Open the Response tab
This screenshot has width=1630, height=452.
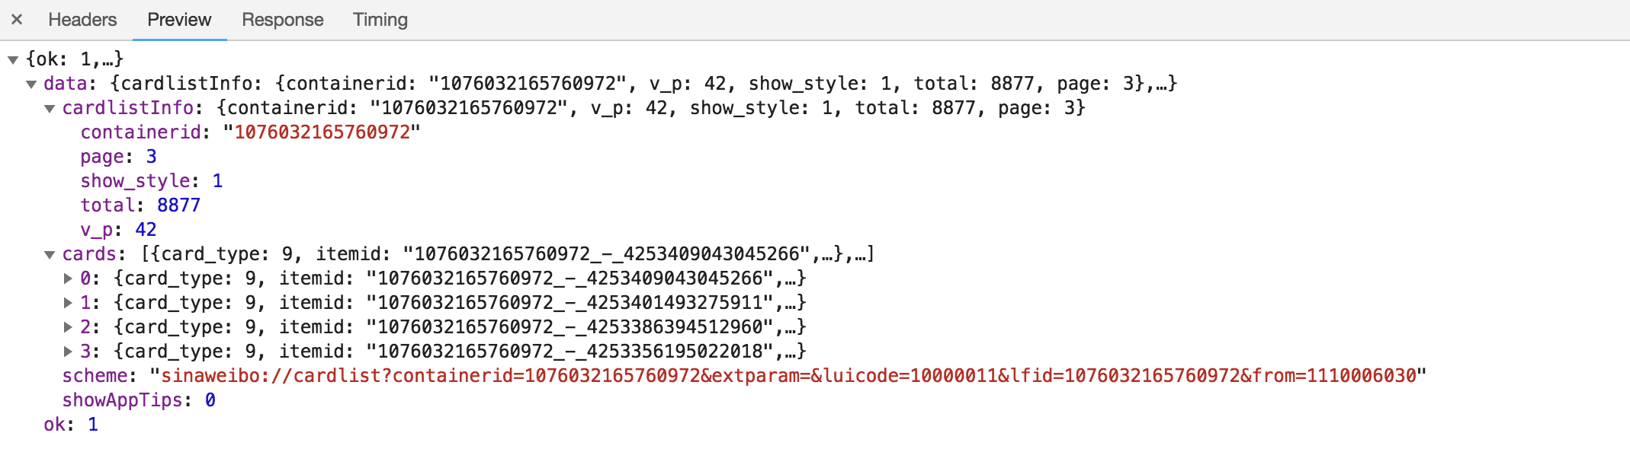pos(282,20)
